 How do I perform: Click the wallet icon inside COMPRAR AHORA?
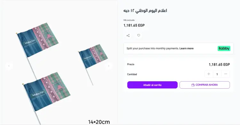tap(193, 85)
